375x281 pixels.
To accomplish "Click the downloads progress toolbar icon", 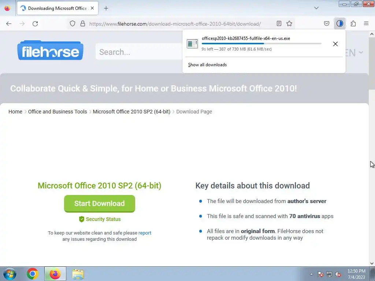I will click(339, 23).
